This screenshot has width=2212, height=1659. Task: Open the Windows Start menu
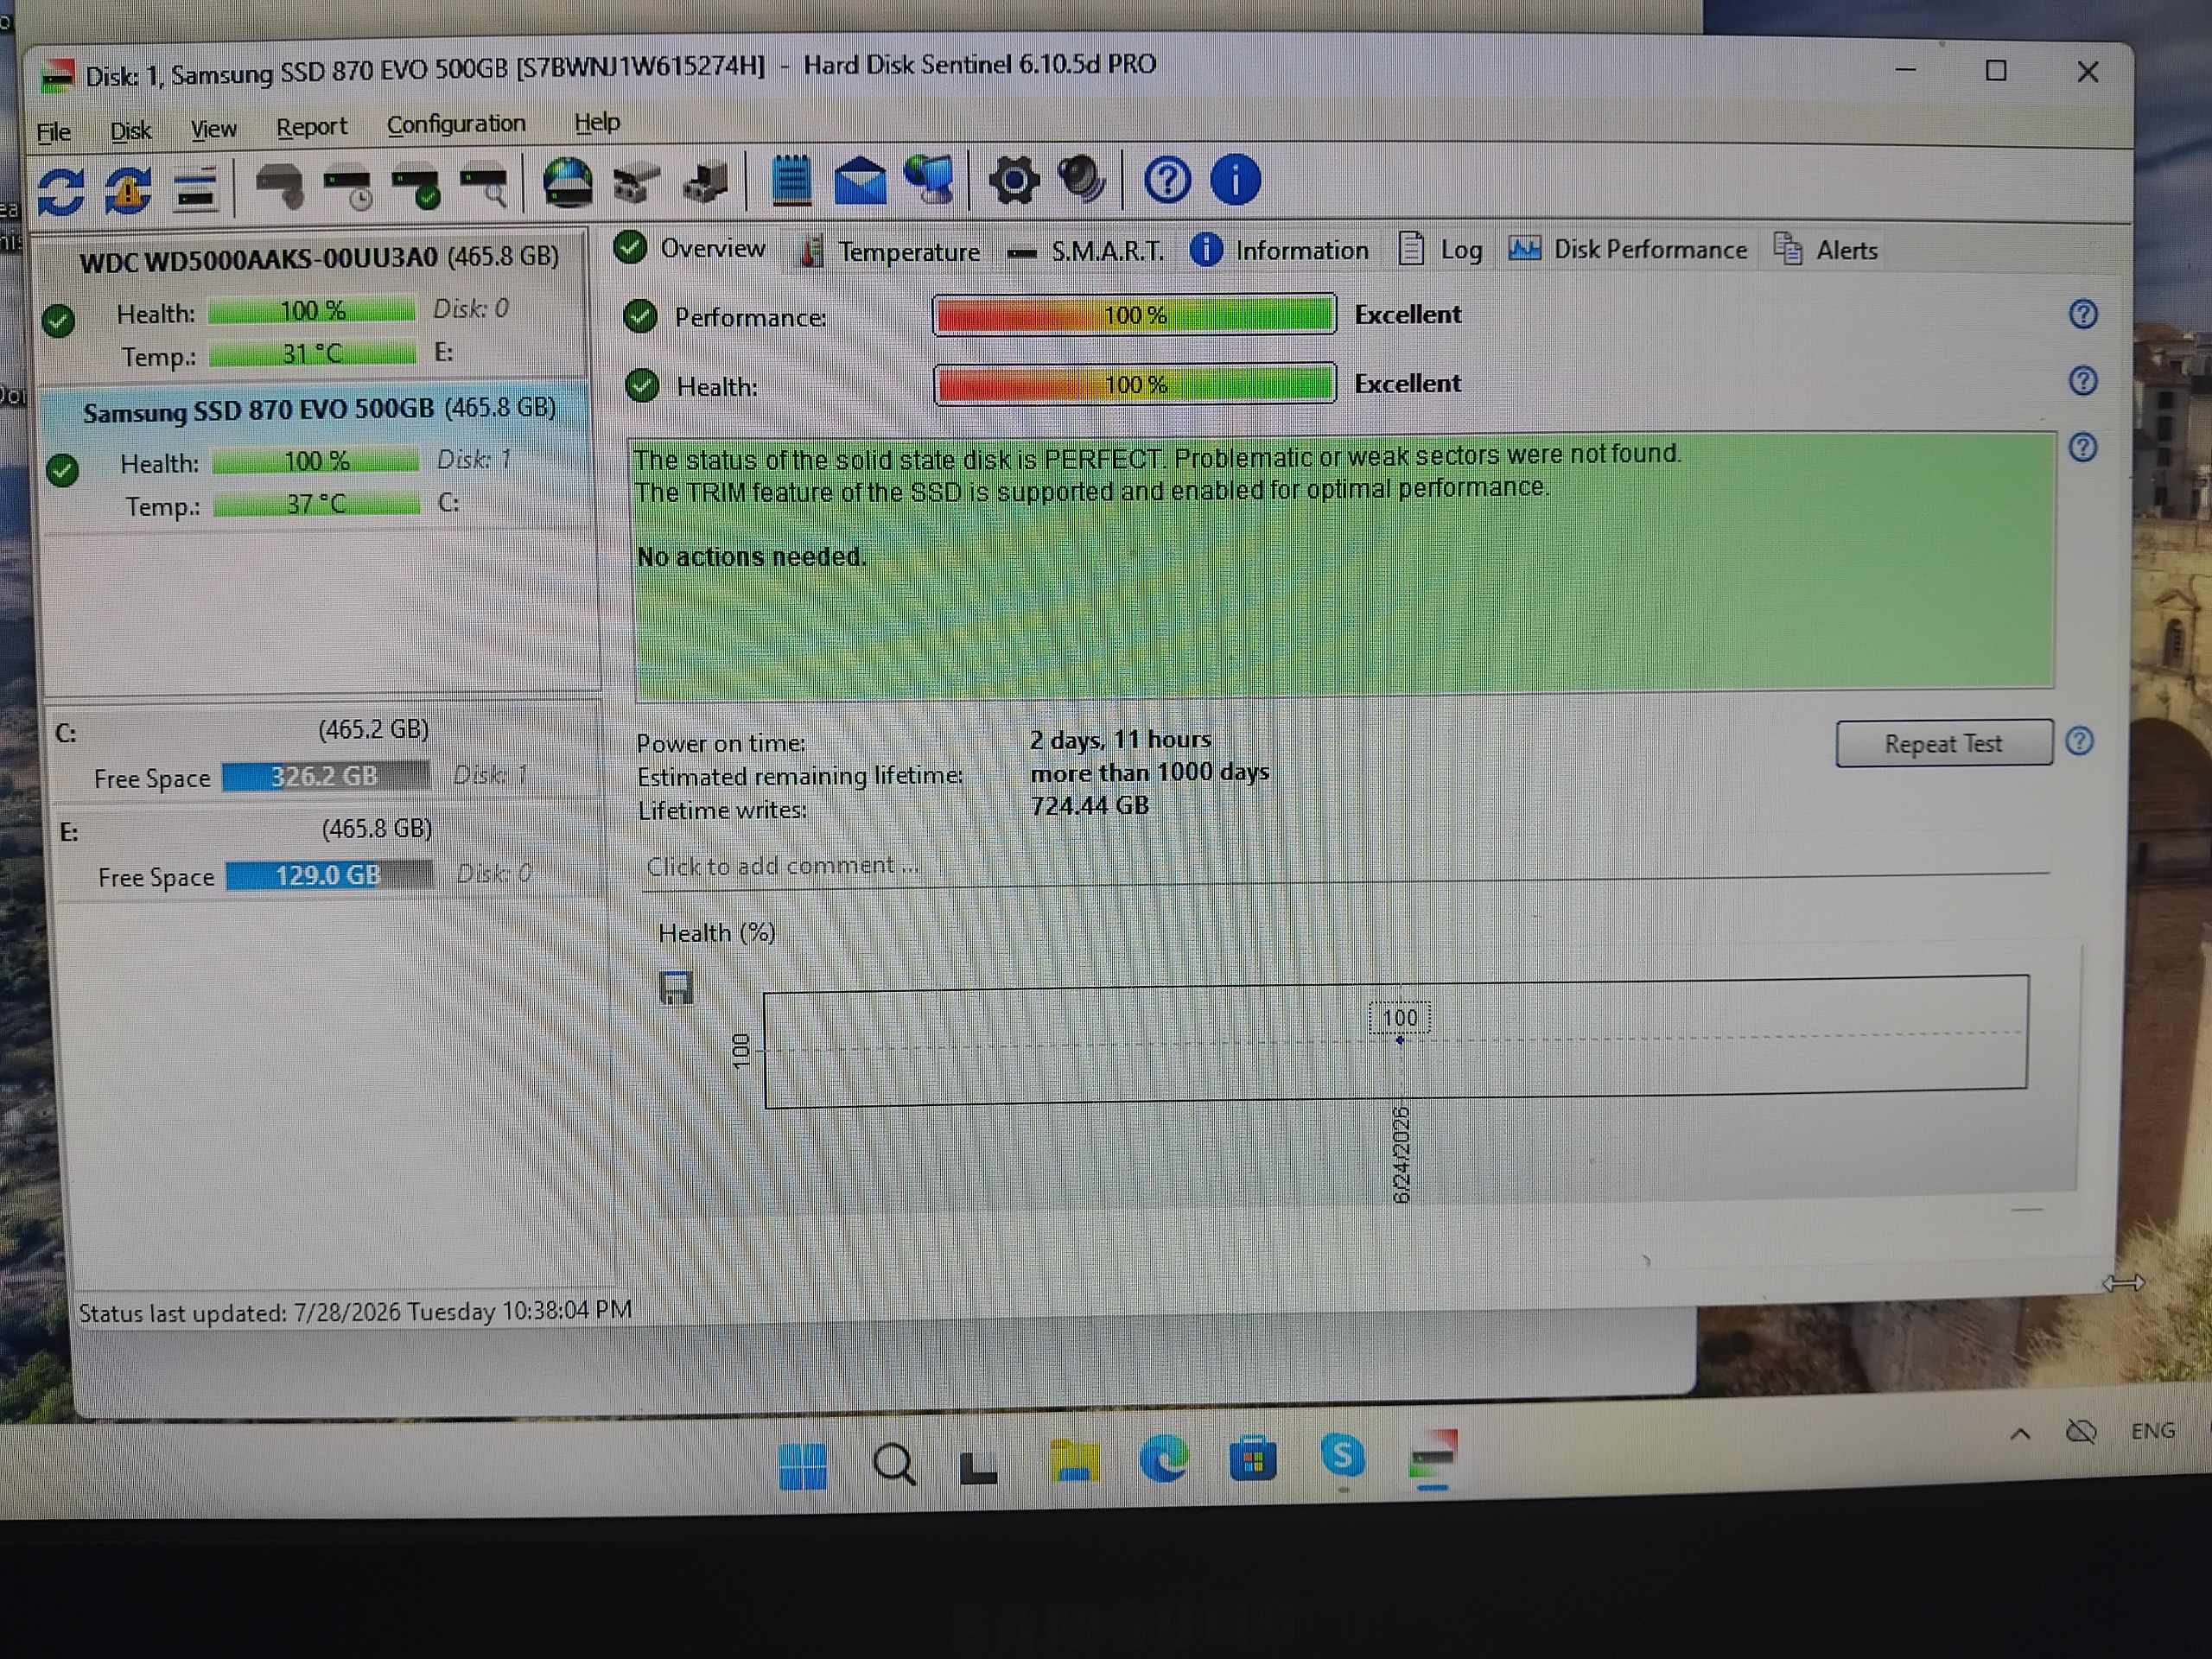click(x=802, y=1466)
